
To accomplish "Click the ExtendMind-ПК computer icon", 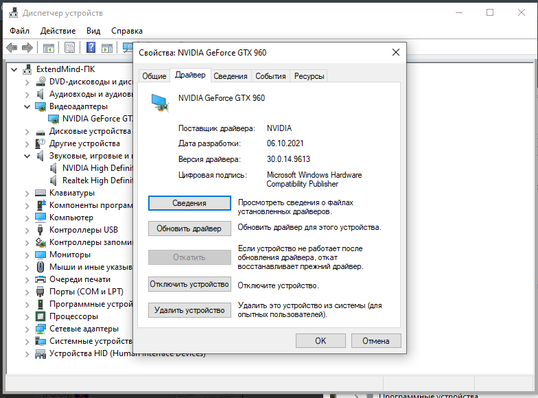I will 27,69.
